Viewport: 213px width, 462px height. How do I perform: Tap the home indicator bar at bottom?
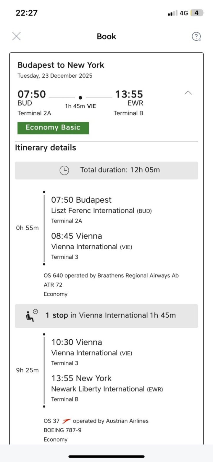[x=106, y=456]
